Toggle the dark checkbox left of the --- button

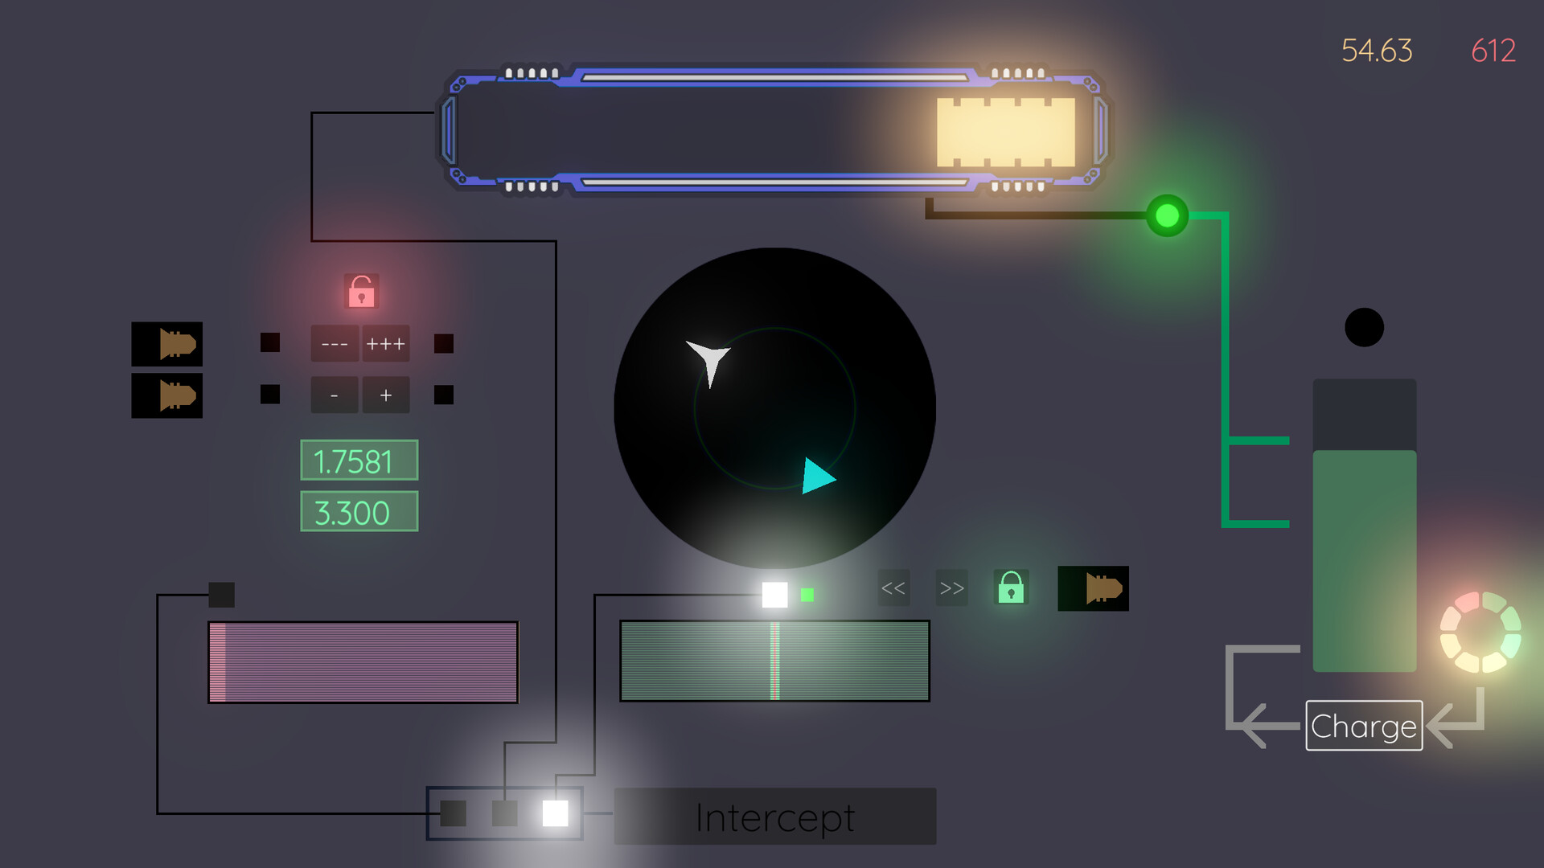[269, 342]
